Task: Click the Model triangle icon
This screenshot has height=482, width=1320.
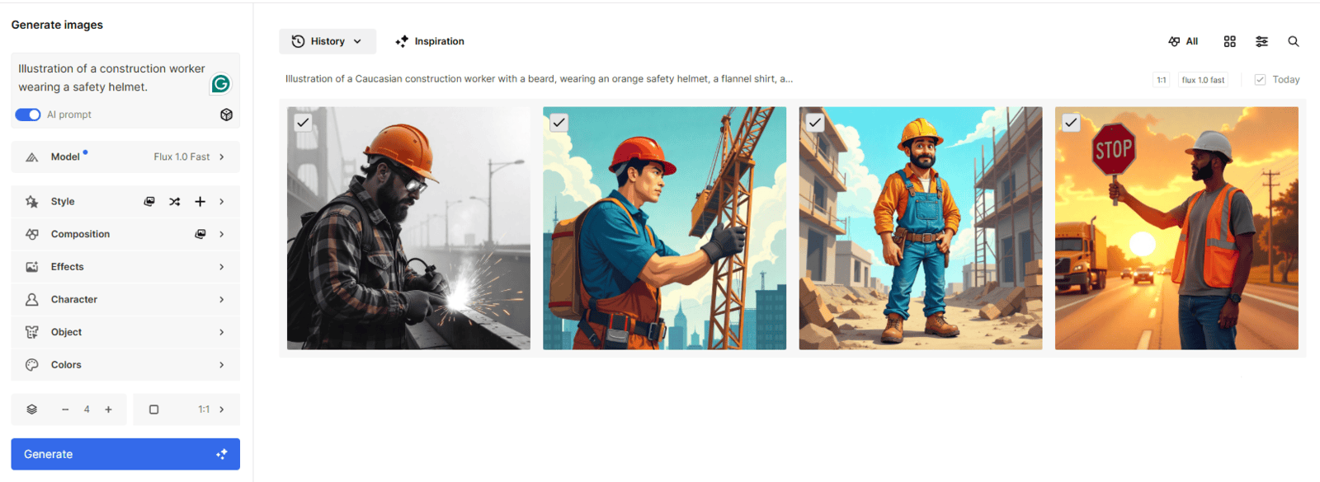Action: point(32,157)
